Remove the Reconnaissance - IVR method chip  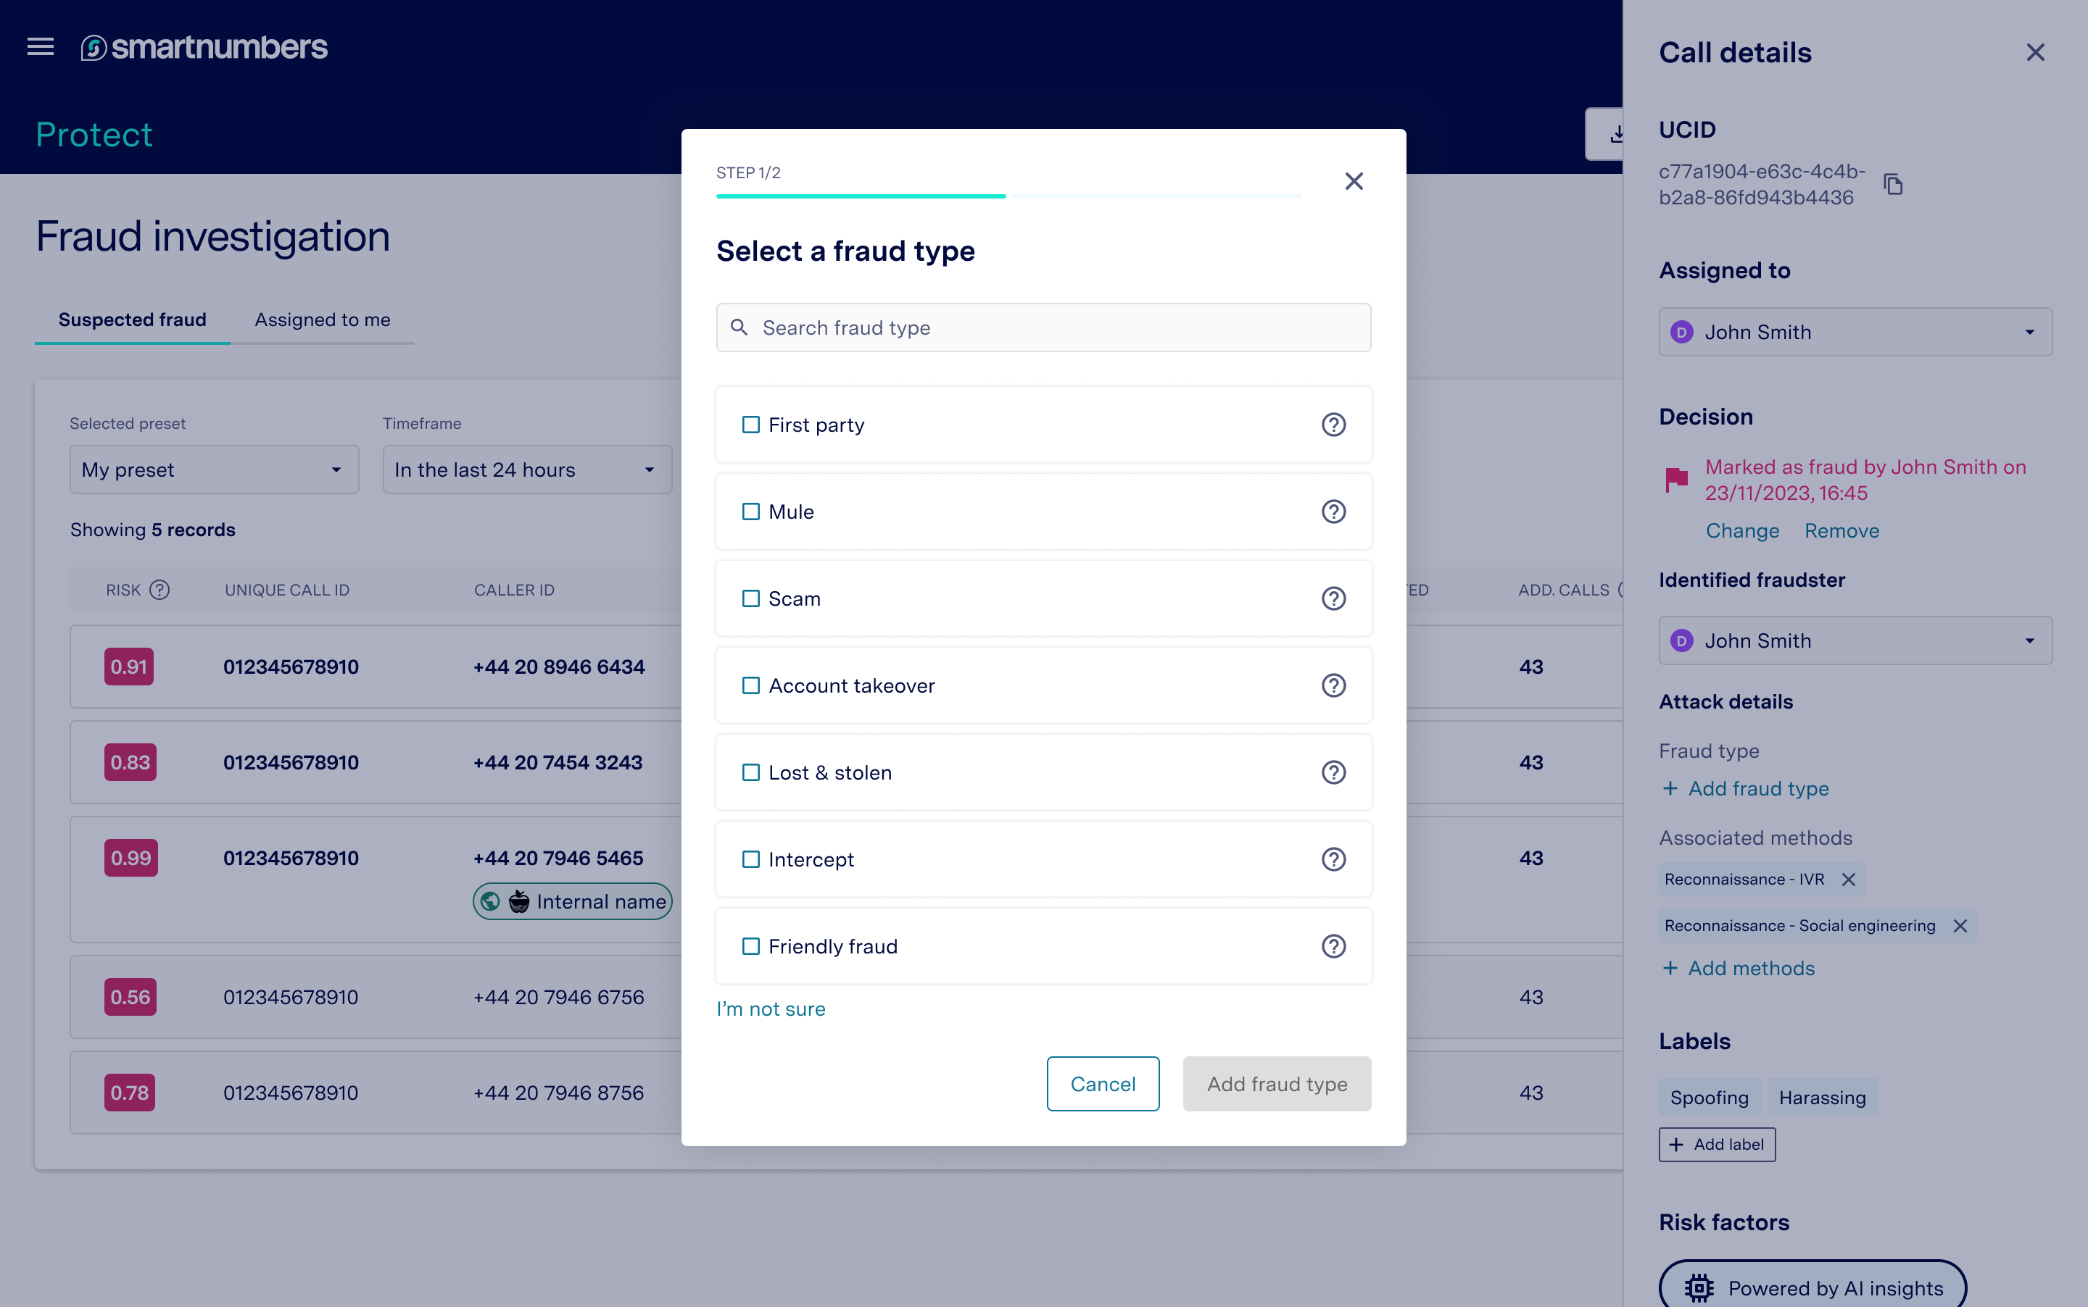[x=1850, y=879]
